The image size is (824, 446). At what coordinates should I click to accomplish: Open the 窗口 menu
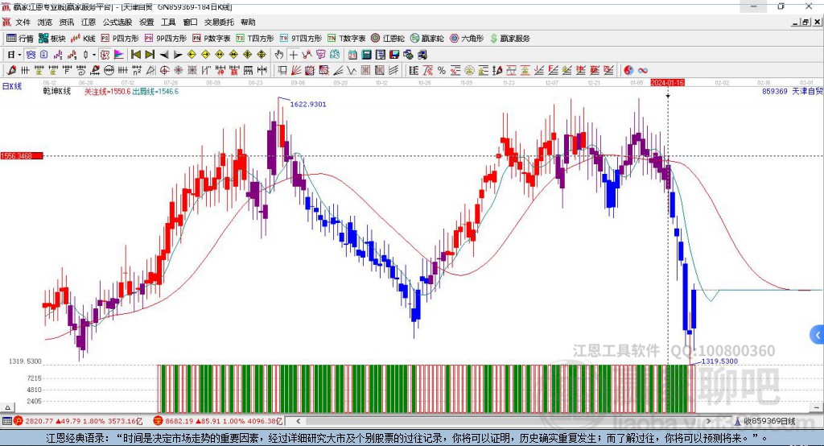[190, 22]
